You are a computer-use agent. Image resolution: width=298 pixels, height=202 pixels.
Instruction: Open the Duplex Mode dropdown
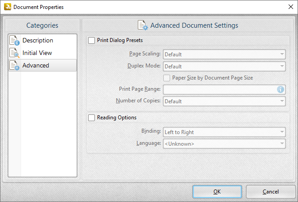[224, 66]
